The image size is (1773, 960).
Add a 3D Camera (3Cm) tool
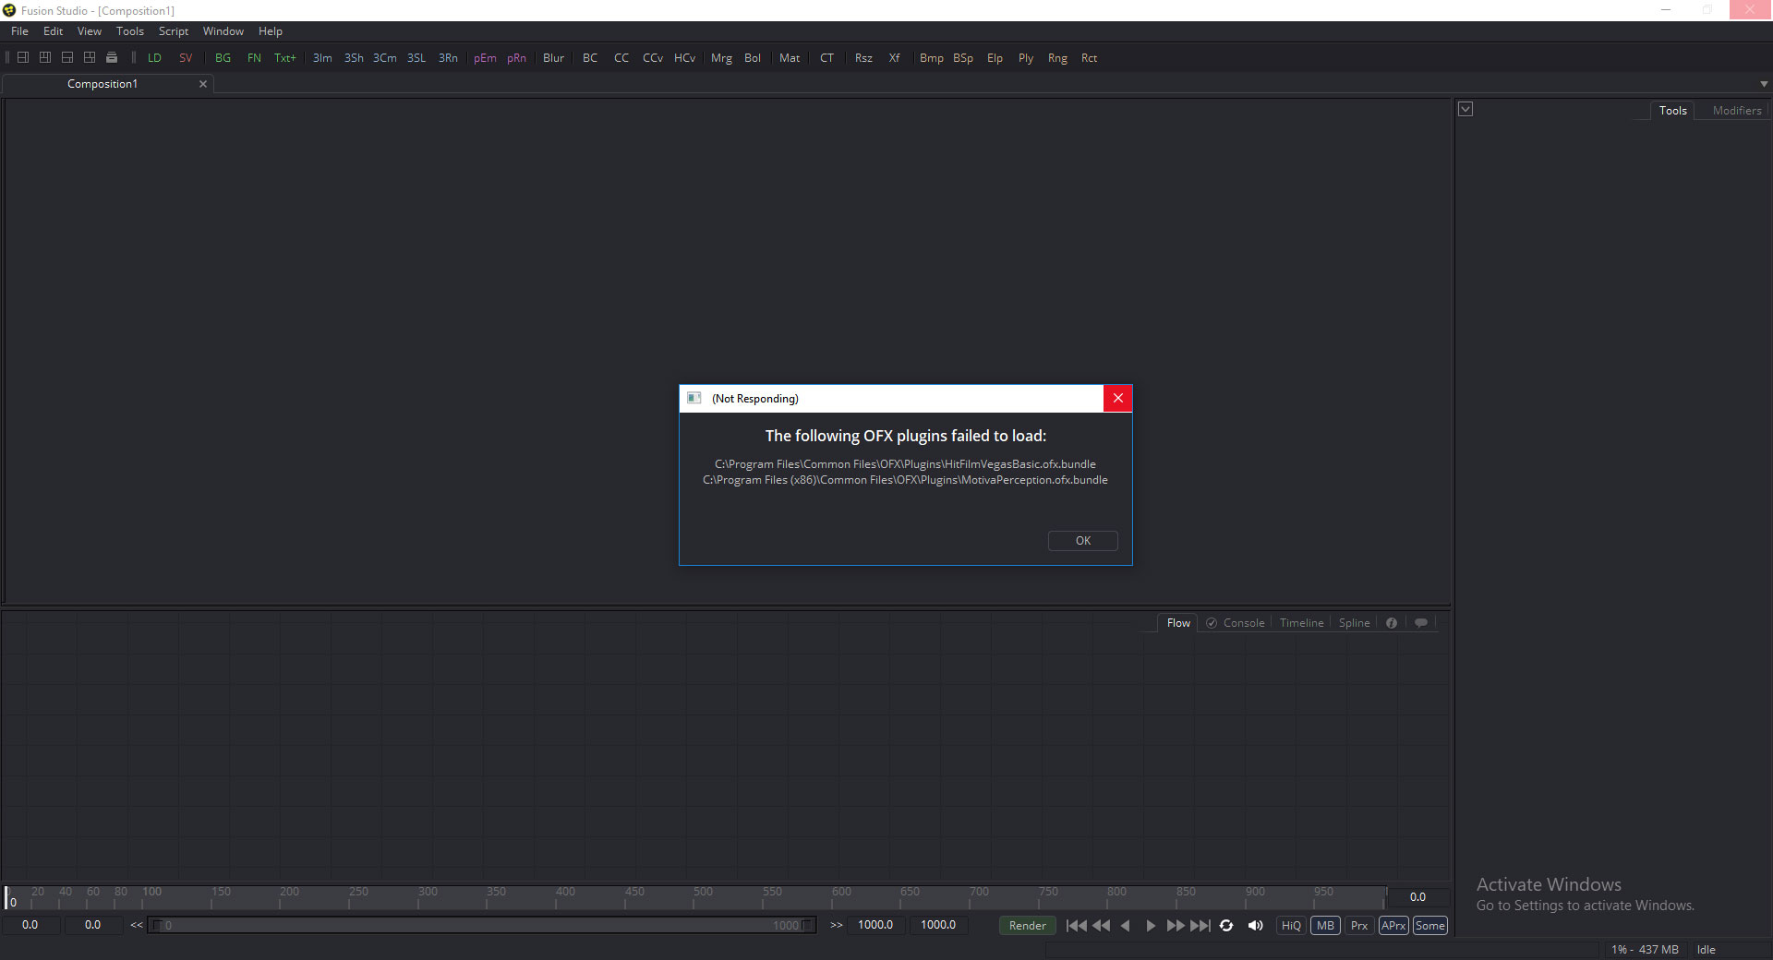coord(385,58)
